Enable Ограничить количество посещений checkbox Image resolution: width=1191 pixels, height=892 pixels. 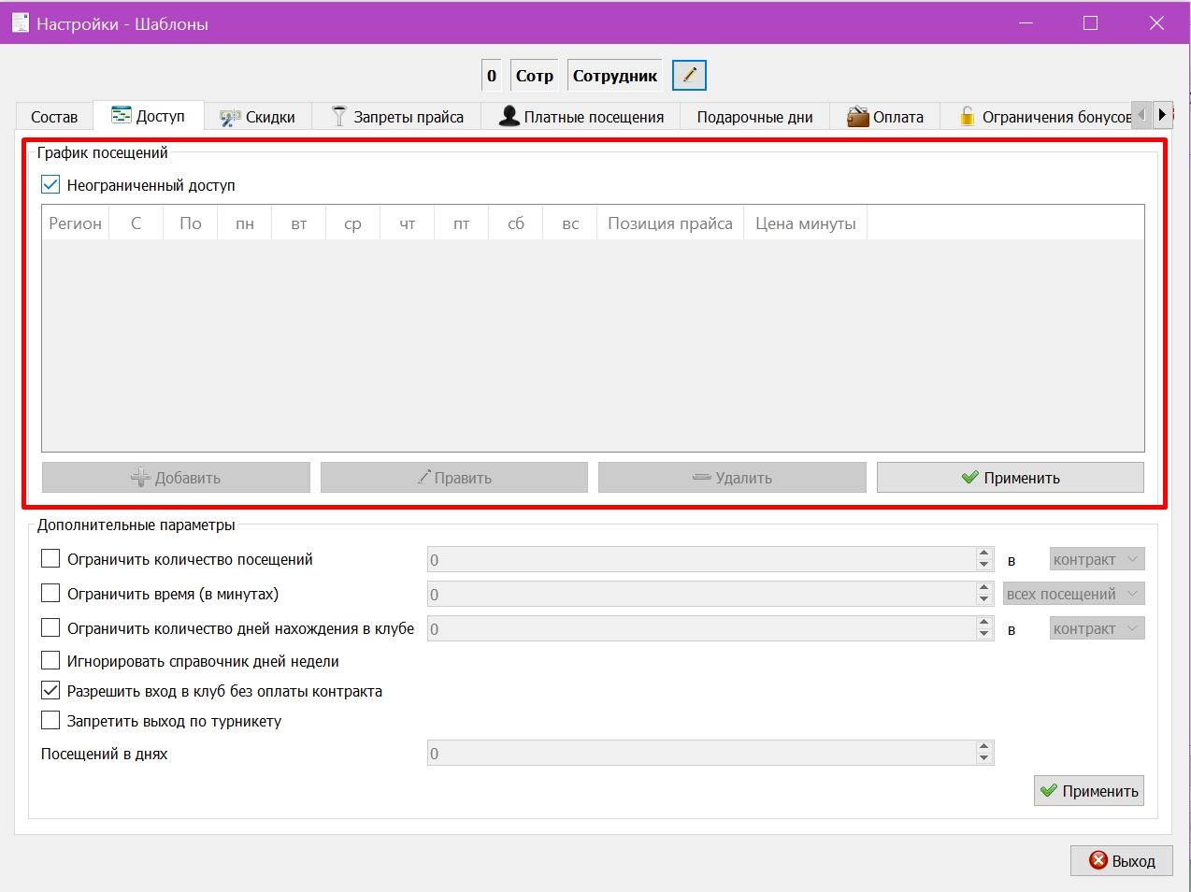50,559
